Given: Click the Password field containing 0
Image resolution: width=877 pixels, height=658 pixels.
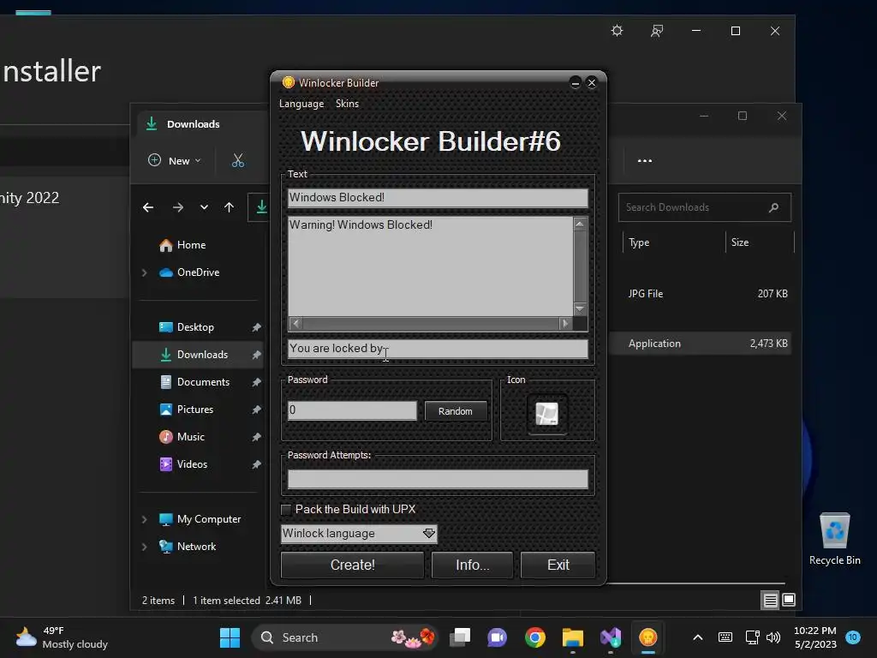Looking at the screenshot, I should point(352,410).
